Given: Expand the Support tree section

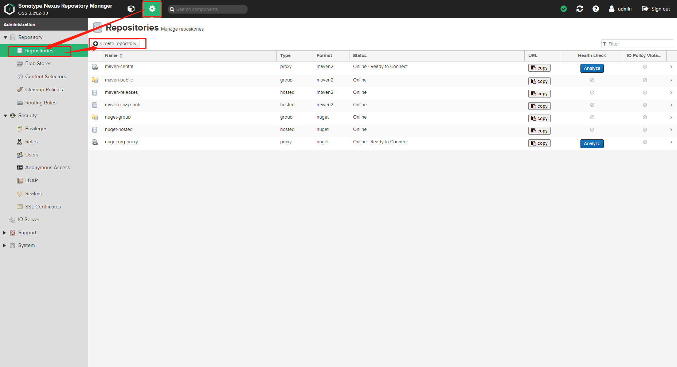Looking at the screenshot, I should click(x=4, y=233).
